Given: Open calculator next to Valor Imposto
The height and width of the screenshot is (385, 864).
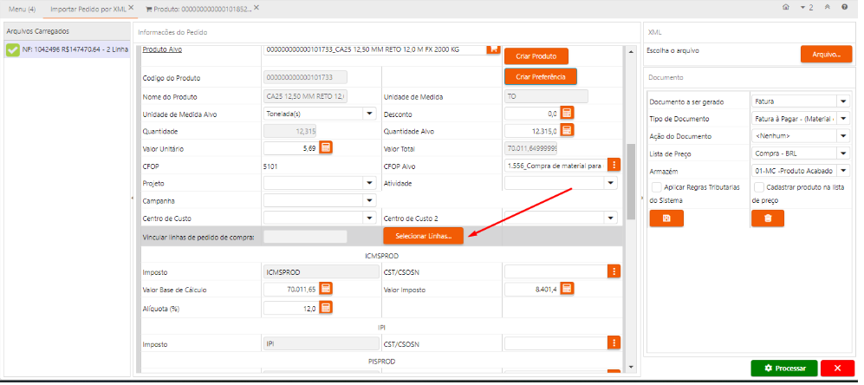Looking at the screenshot, I should click(567, 288).
